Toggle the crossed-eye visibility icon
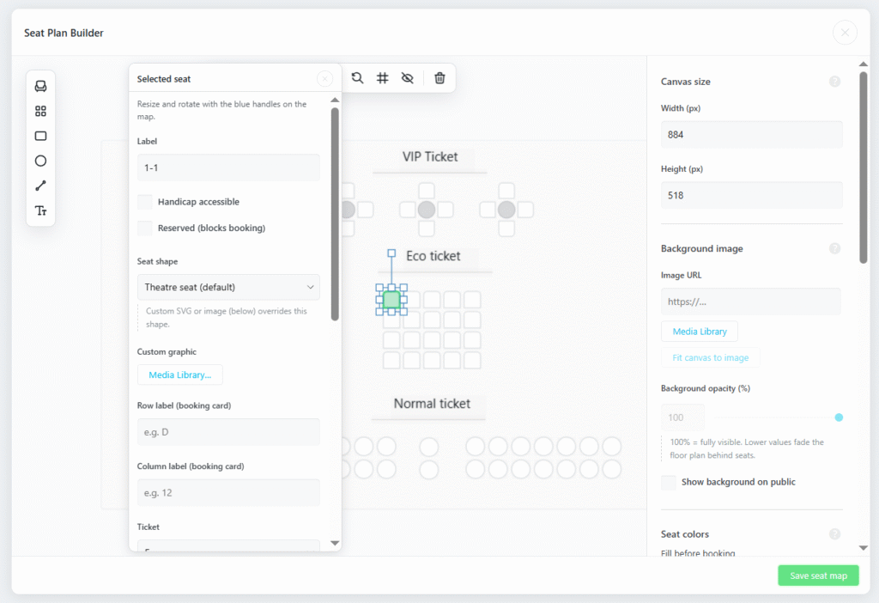Screen dimensions: 879x603 click(408, 78)
